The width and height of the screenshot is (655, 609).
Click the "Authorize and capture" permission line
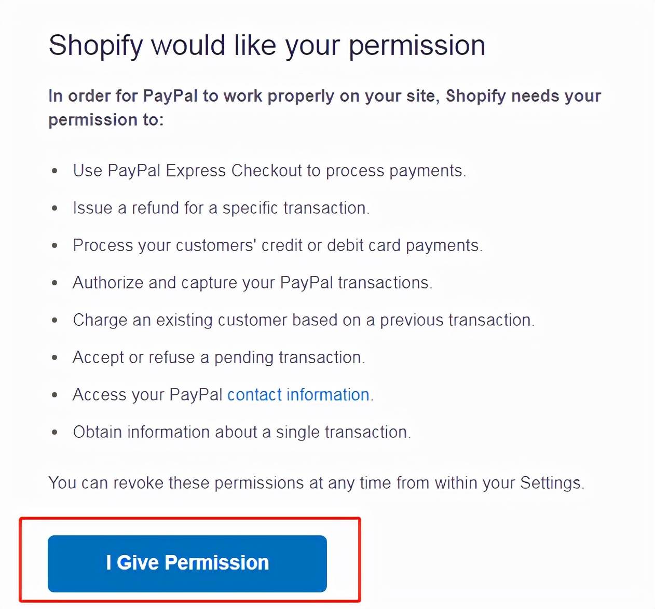click(252, 283)
